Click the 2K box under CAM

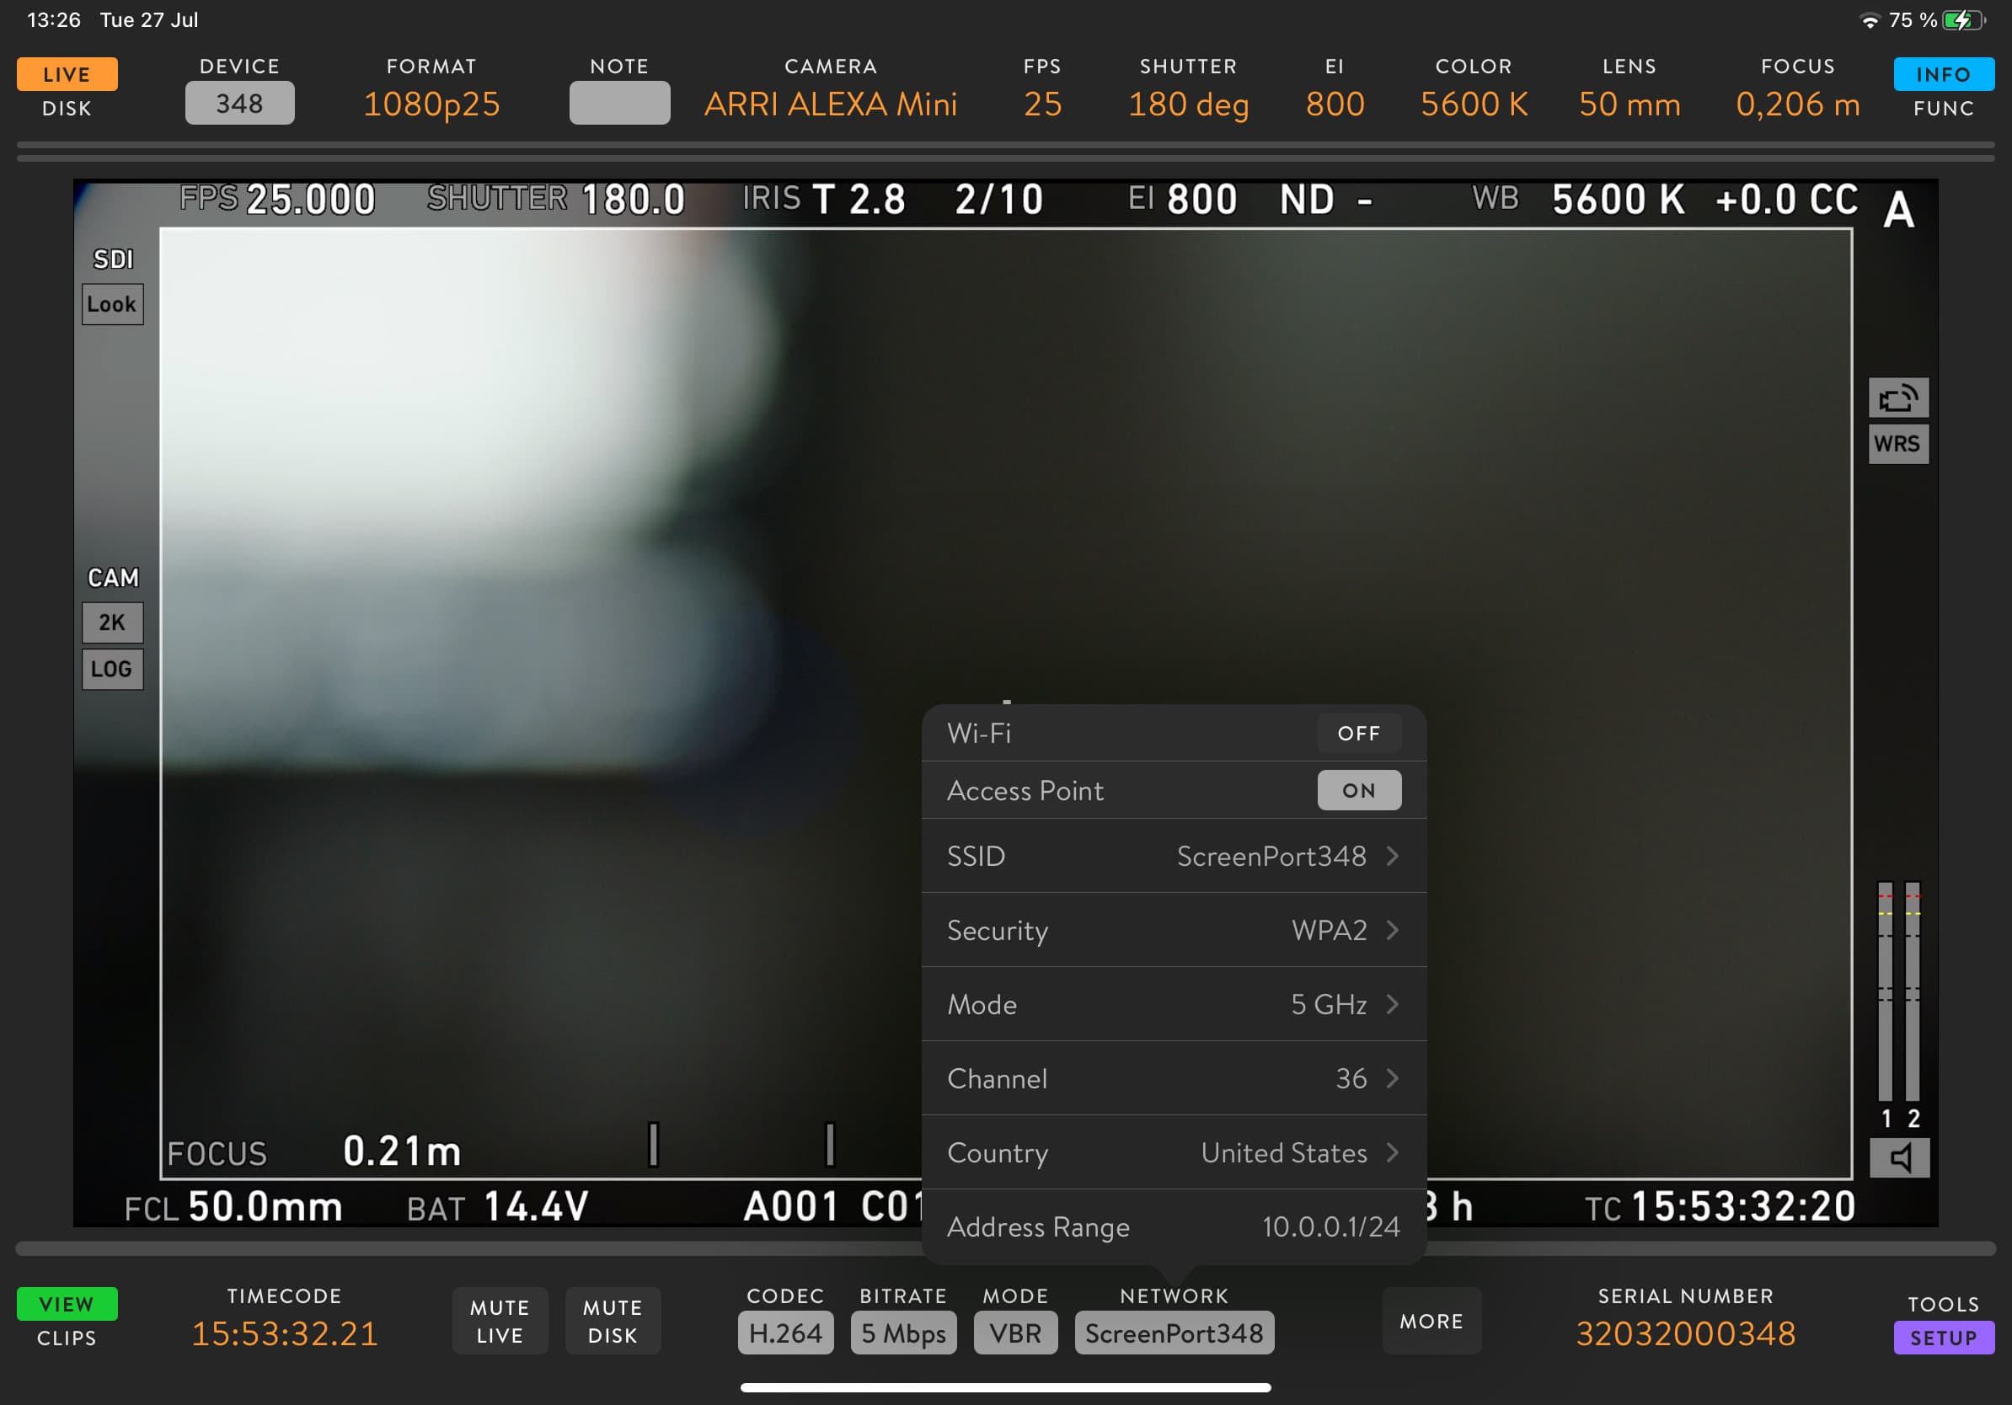(x=112, y=622)
